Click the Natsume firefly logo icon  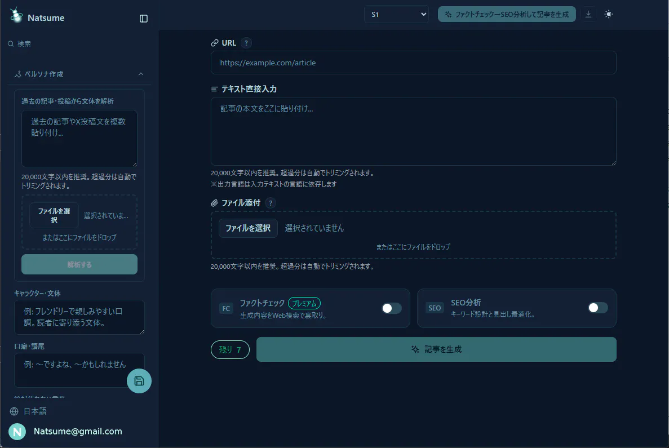16,15
